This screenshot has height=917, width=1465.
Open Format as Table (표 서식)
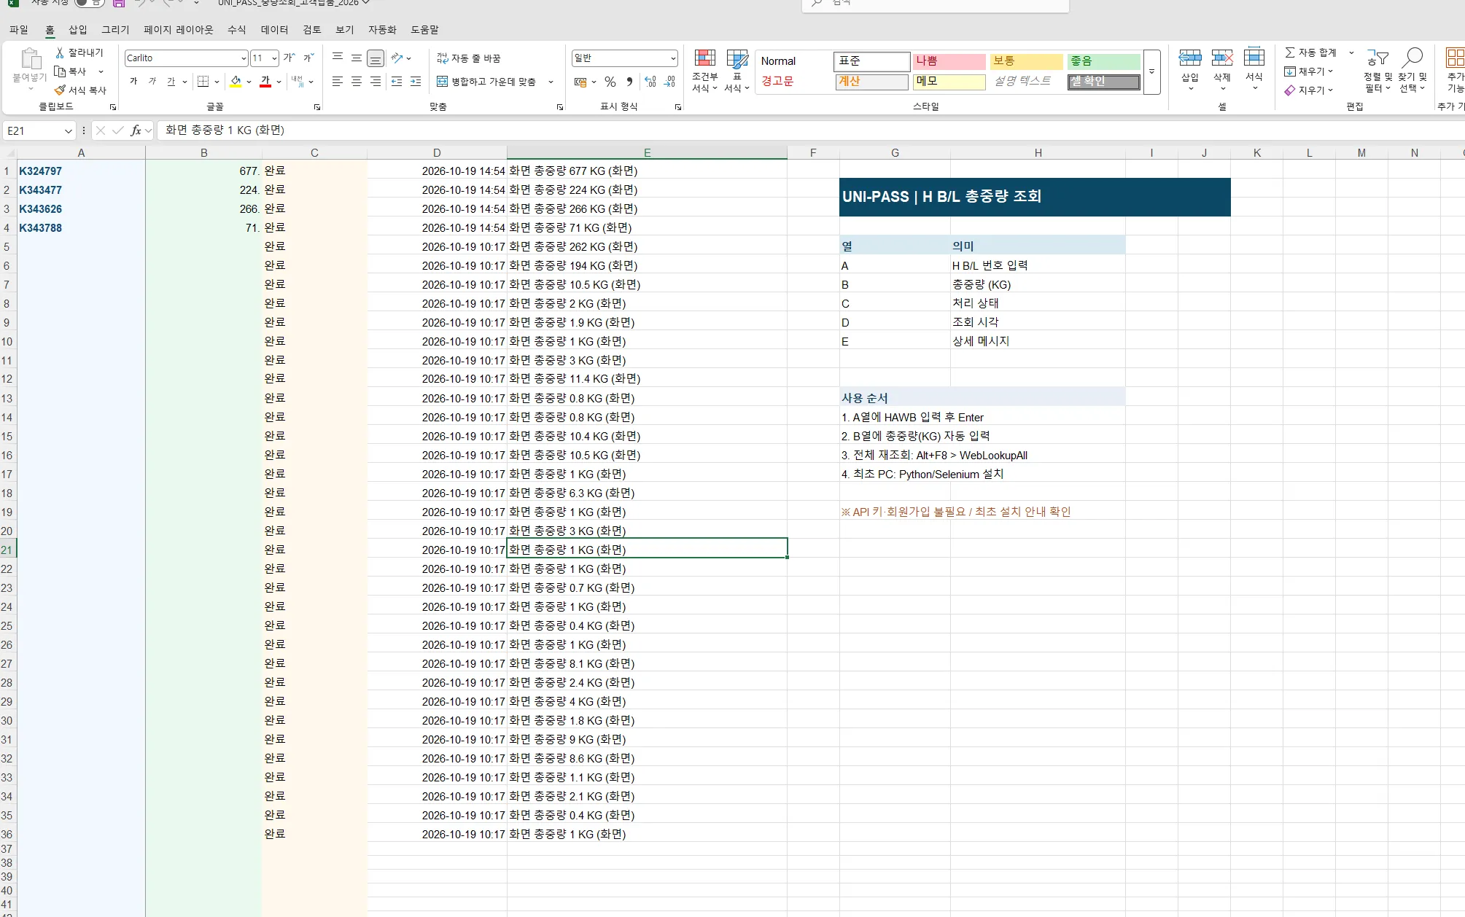(x=737, y=70)
